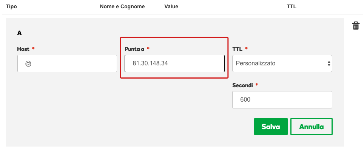364x153 pixels.
Task: Click the Salva button
Action: click(x=271, y=127)
